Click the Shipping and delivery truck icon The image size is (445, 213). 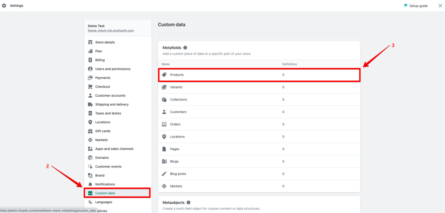(90, 104)
